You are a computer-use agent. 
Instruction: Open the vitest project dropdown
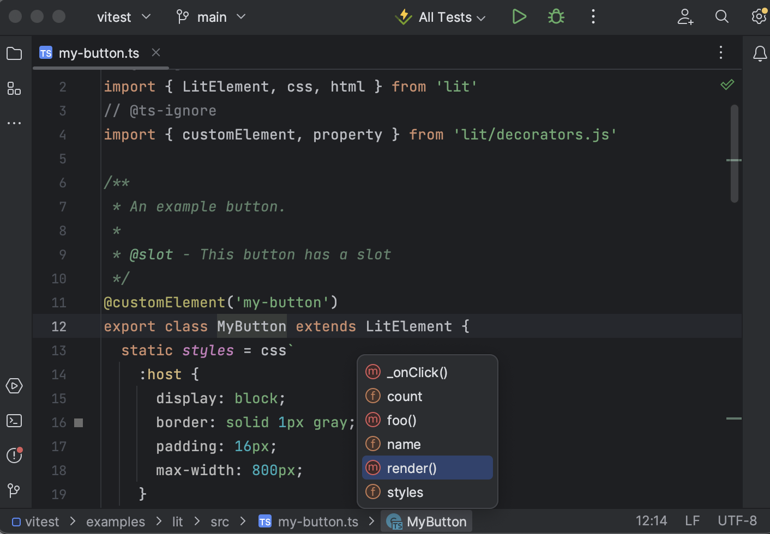tap(124, 17)
